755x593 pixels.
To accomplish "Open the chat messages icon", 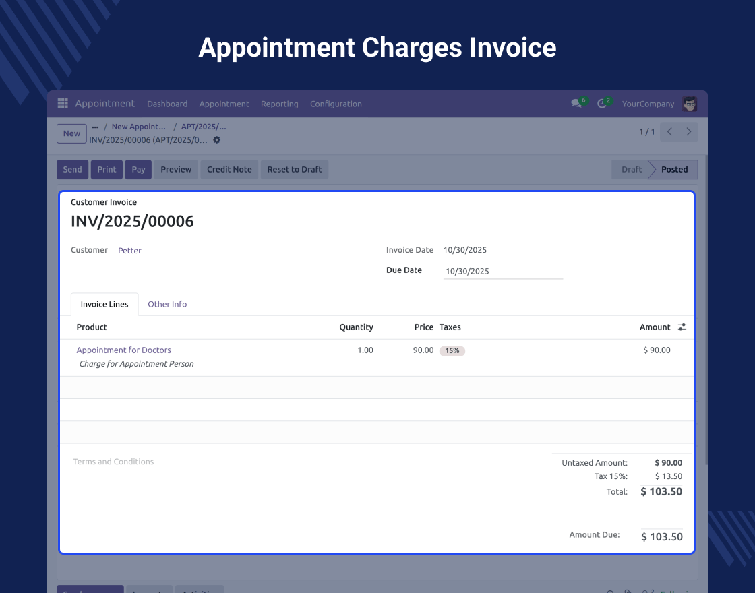I will pyautogui.click(x=576, y=104).
